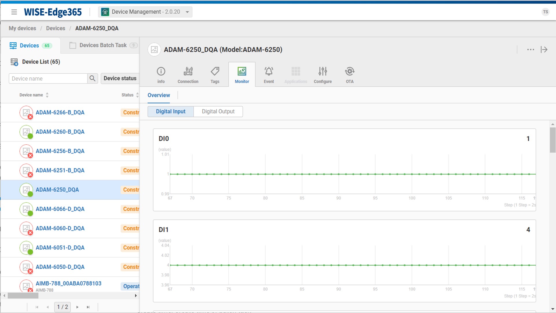
Task: Click ADAM-6260-B_DQA online device icon
Action: [x=26, y=132]
